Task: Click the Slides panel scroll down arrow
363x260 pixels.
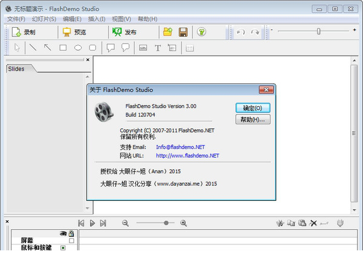Action: [88, 208]
